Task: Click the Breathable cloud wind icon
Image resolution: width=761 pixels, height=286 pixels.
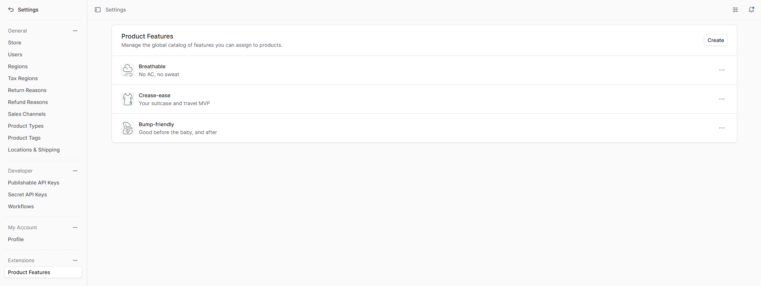Action: click(x=128, y=70)
